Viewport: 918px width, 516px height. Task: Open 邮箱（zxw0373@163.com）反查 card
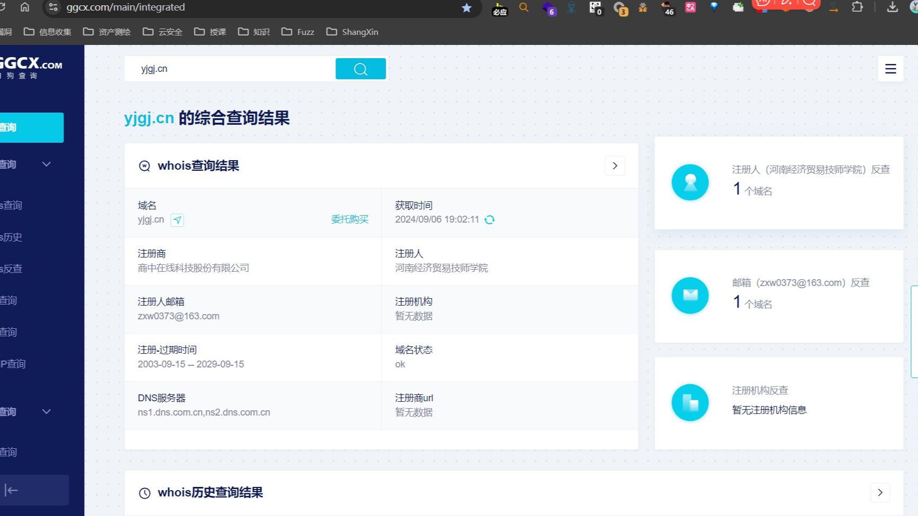tap(779, 296)
